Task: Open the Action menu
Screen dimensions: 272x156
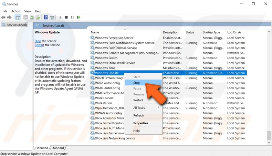Action: coord(15,11)
